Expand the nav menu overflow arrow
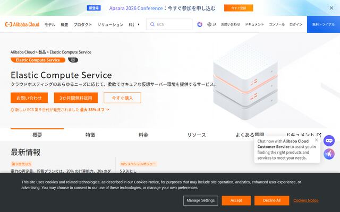 (139, 24)
